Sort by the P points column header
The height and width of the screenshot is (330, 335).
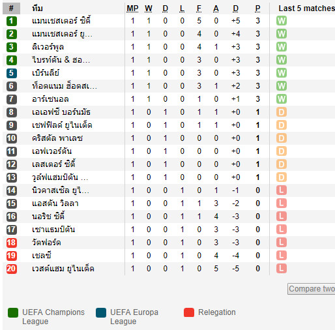click(x=257, y=8)
